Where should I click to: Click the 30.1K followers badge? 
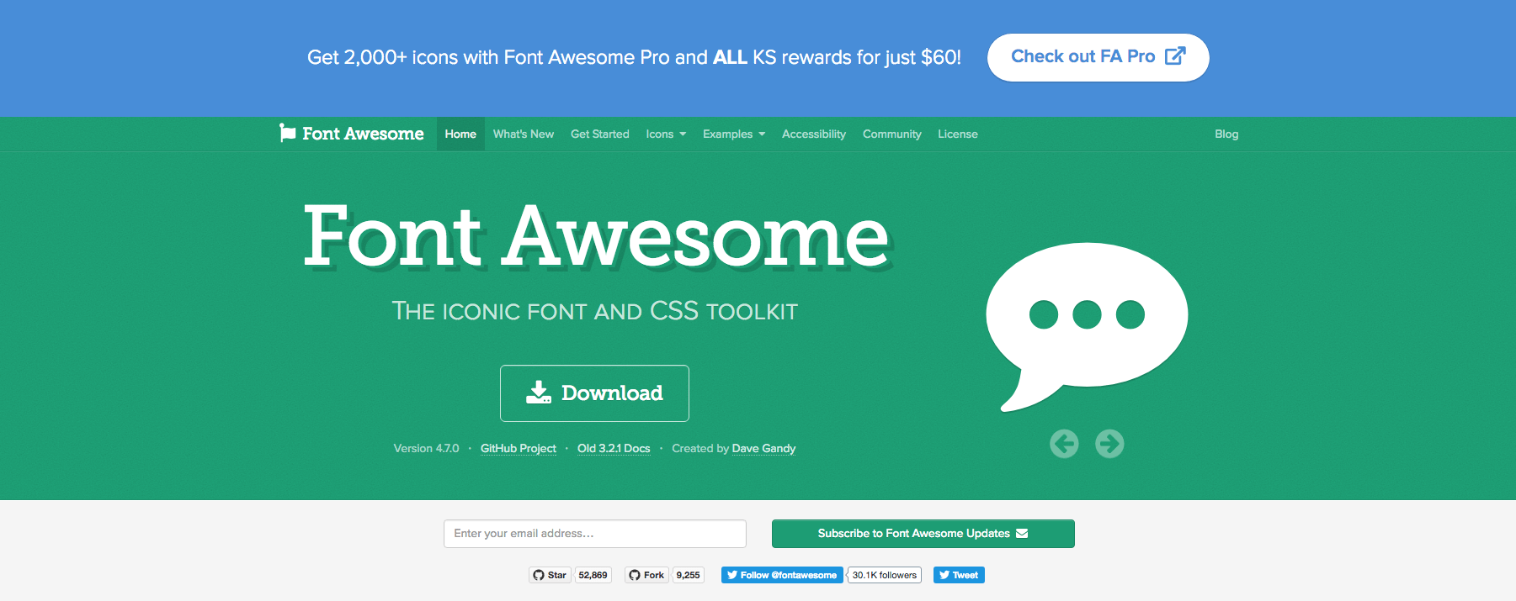click(x=884, y=575)
